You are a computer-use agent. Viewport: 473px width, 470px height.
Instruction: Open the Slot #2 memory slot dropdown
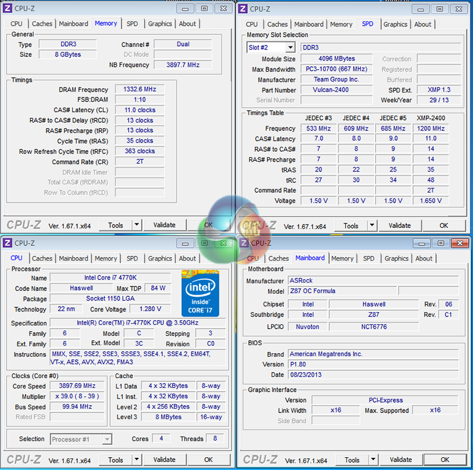pyautogui.click(x=290, y=48)
